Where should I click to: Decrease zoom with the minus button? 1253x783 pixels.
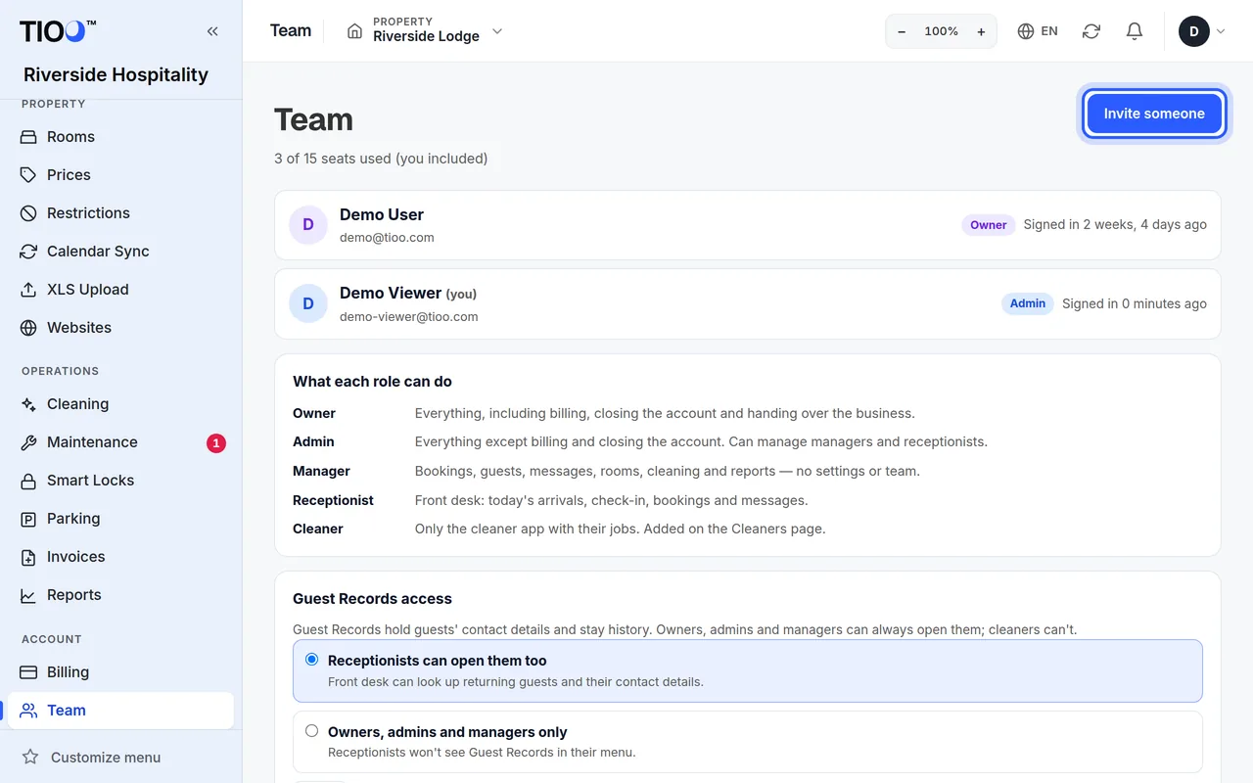(x=902, y=31)
